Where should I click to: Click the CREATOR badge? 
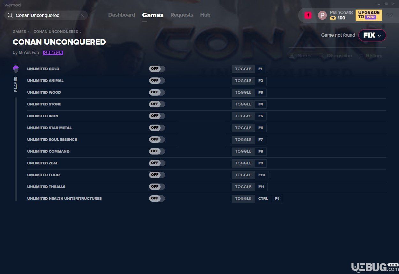click(x=53, y=53)
